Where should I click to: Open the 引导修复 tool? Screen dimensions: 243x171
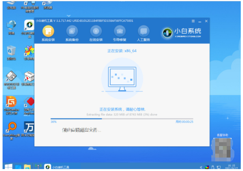tap(120, 32)
